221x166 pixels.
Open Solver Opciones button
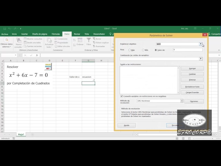(x=194, y=101)
